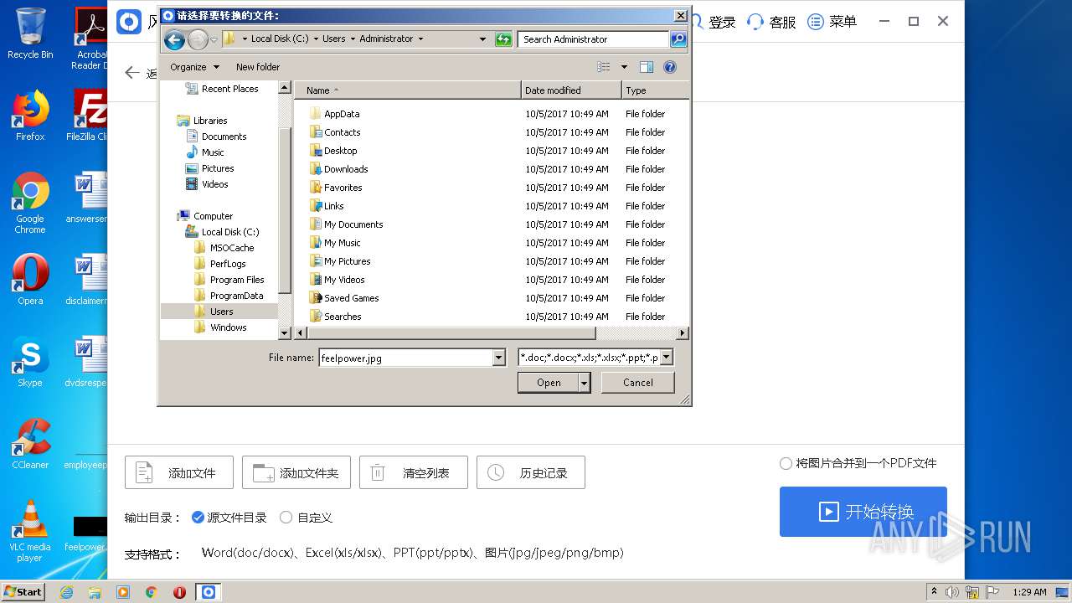Click the 添加文件 button

(x=179, y=473)
